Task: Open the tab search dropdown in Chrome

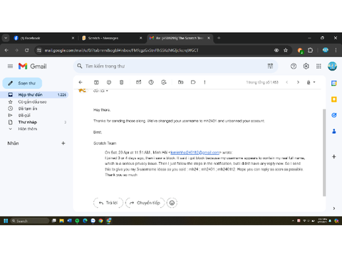Action: [6, 38]
